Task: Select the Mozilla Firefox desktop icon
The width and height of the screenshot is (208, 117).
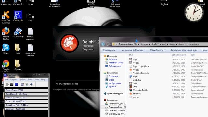Action: [6, 34]
